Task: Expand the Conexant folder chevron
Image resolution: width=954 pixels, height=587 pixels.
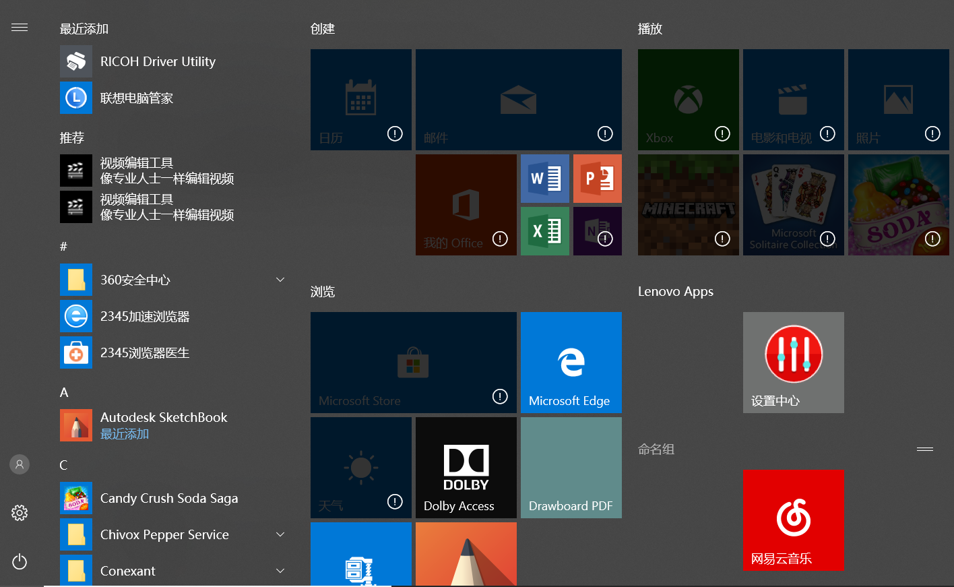Action: click(x=280, y=571)
